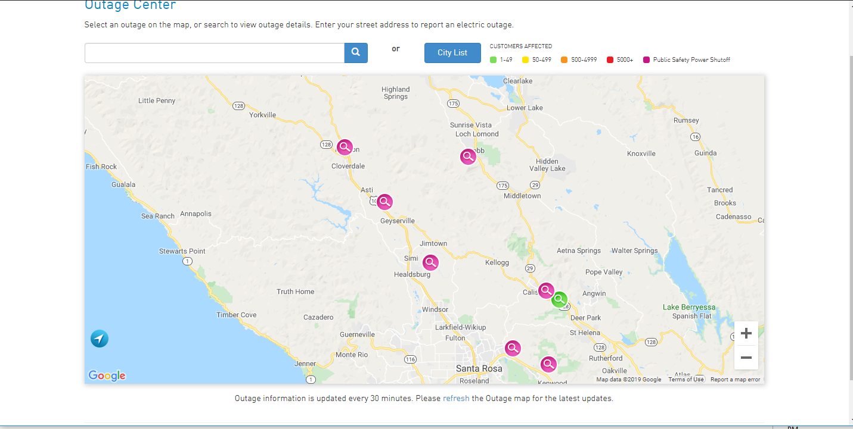Click the Timber Cove map label

click(236, 315)
